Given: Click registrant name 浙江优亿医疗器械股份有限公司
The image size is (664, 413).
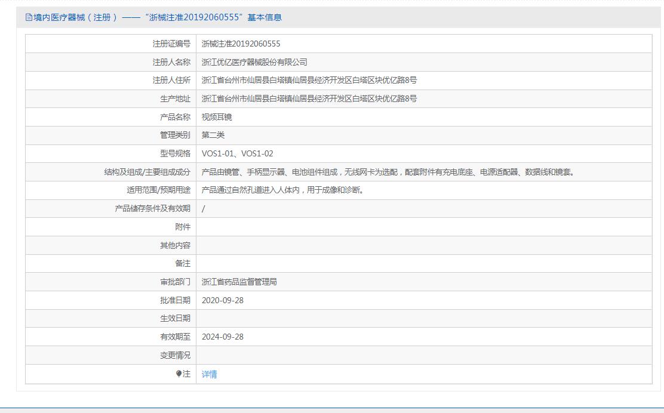Looking at the screenshot, I should 254,62.
